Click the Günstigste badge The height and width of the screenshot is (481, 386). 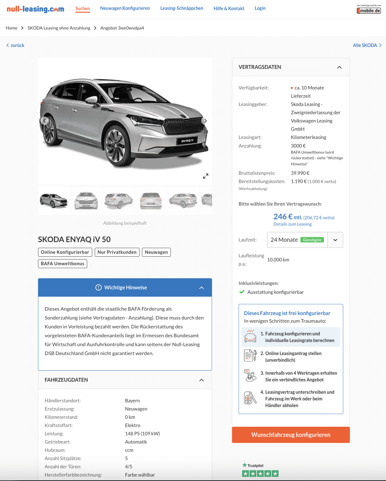point(312,240)
